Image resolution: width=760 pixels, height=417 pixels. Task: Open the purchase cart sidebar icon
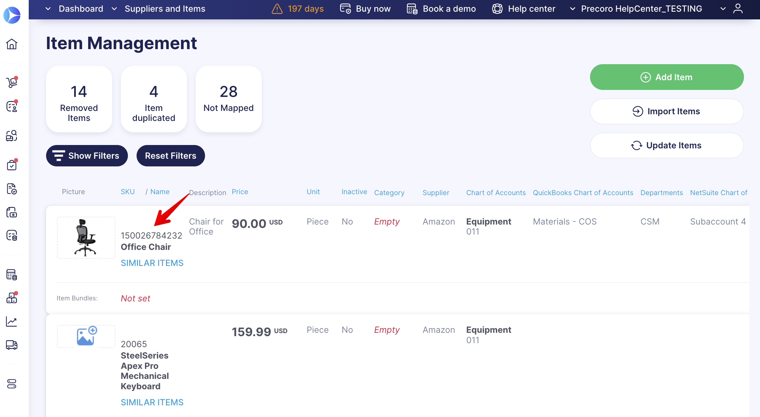pos(12,82)
